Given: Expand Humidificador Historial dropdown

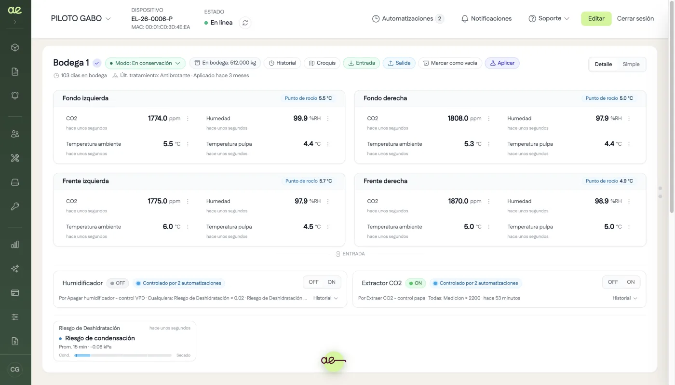Looking at the screenshot, I should pyautogui.click(x=326, y=298).
